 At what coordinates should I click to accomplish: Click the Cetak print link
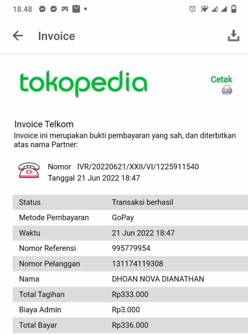click(x=222, y=79)
